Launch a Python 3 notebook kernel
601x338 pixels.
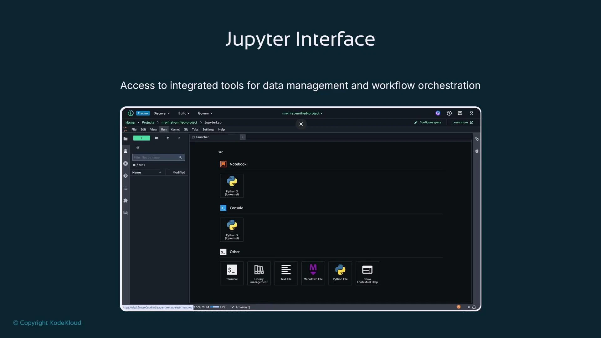pyautogui.click(x=232, y=185)
